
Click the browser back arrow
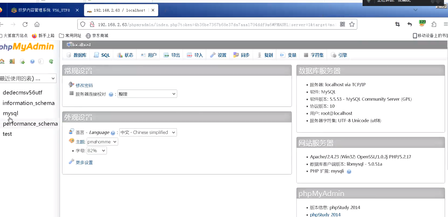2,24
